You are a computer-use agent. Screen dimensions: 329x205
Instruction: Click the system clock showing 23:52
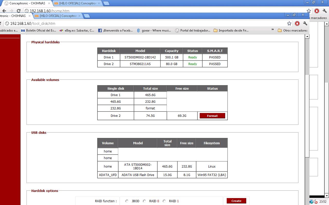pos(323,202)
